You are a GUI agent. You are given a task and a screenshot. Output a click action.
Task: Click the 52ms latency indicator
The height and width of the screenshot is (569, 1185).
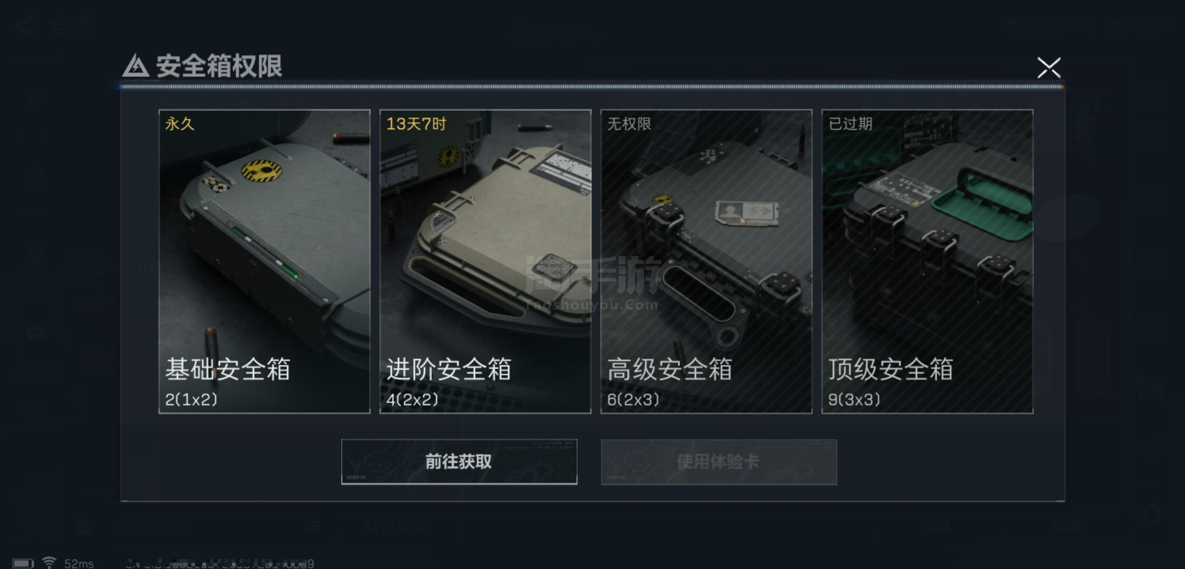tap(79, 564)
